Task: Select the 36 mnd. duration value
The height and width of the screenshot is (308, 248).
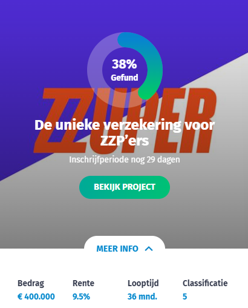Action: [142, 296]
